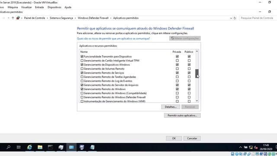The image size is (277, 156).
Task: Open the Windows taskbar search icon
Action: [x=8, y=147]
